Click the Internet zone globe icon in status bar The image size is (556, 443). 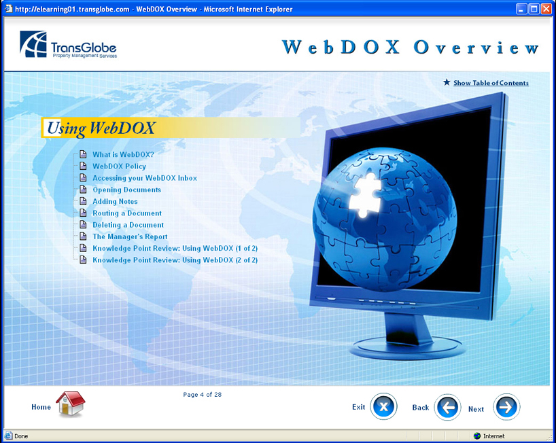pos(477,436)
